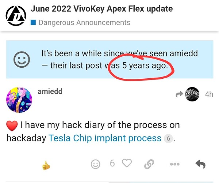The image size is (219, 183).
Task: Like the post with the heart icon
Action: pyautogui.click(x=127, y=163)
